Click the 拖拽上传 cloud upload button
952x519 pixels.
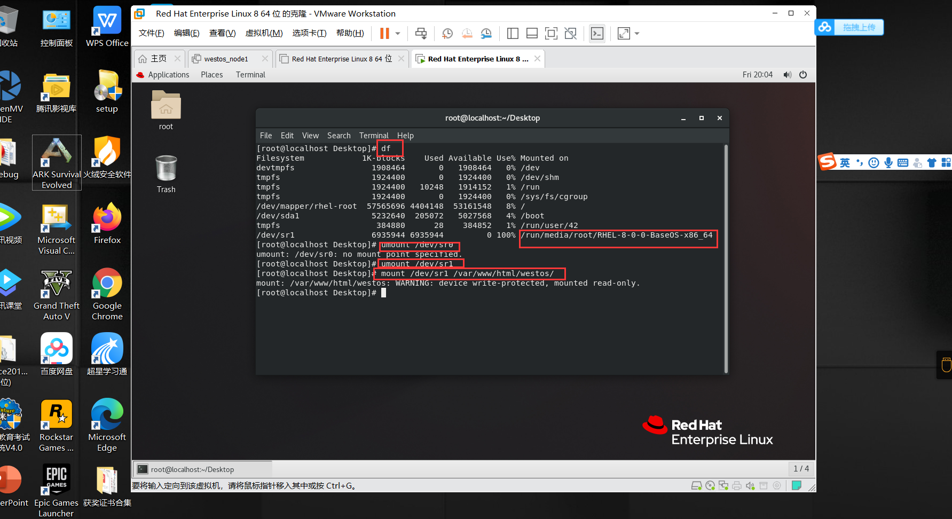pyautogui.click(x=849, y=27)
